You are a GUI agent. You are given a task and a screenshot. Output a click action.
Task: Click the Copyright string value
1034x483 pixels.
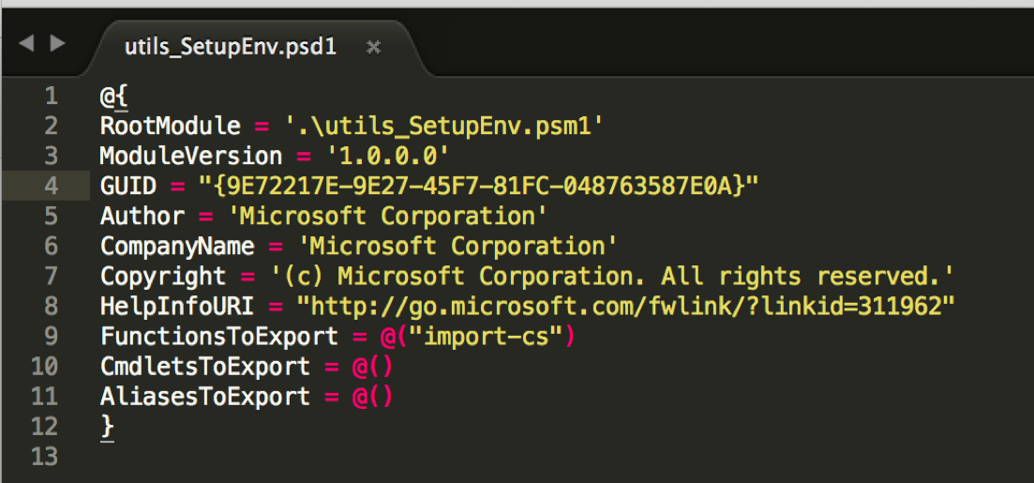coord(612,276)
